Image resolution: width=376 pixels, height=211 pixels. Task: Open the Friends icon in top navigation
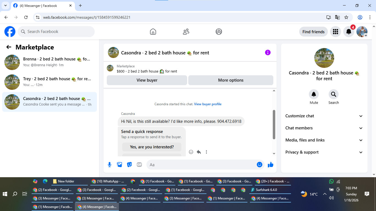[x=186, y=32]
